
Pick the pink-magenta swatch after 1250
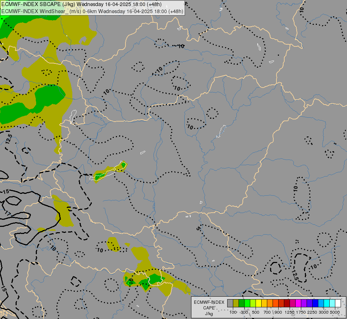292,303
